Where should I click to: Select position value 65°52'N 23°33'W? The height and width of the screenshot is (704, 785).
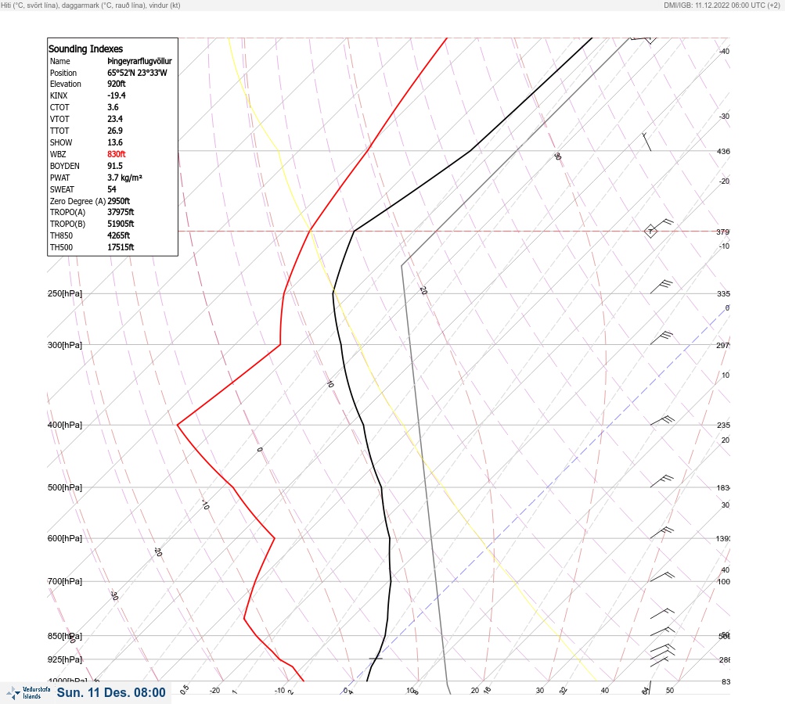click(x=137, y=73)
